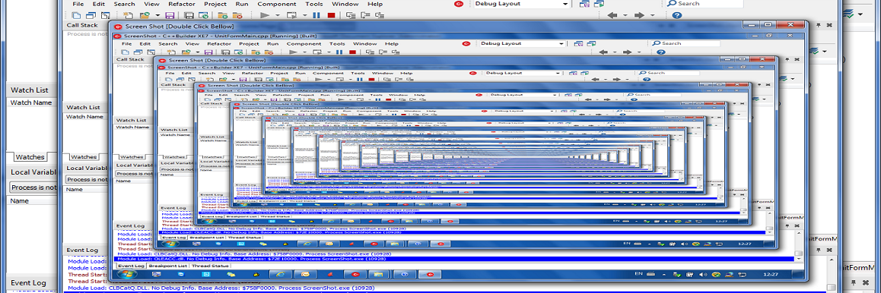The width and height of the screenshot is (881, 293).
Task: Open the leftmost 'Process is not' combo box
Action: pyautogui.click(x=33, y=187)
